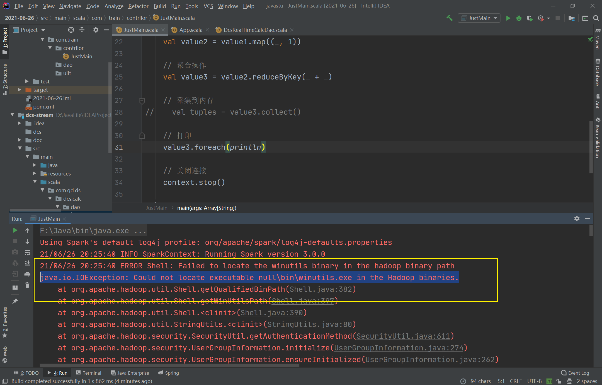Click Run with Coverage icon
Screen dimensions: 602x385
pyautogui.click(x=530, y=18)
